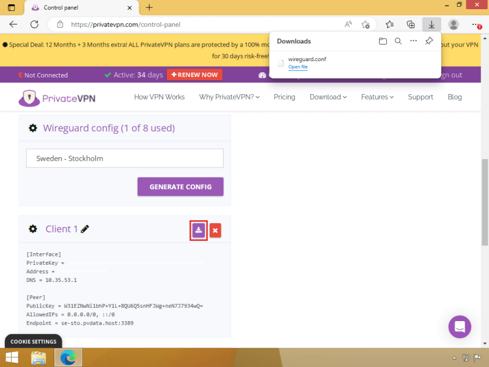The image size is (489, 367).
Task: Click the Renew Now button
Action: click(x=194, y=75)
